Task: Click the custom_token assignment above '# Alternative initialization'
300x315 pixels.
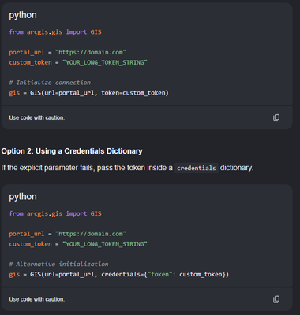Action: pyautogui.click(x=78, y=244)
